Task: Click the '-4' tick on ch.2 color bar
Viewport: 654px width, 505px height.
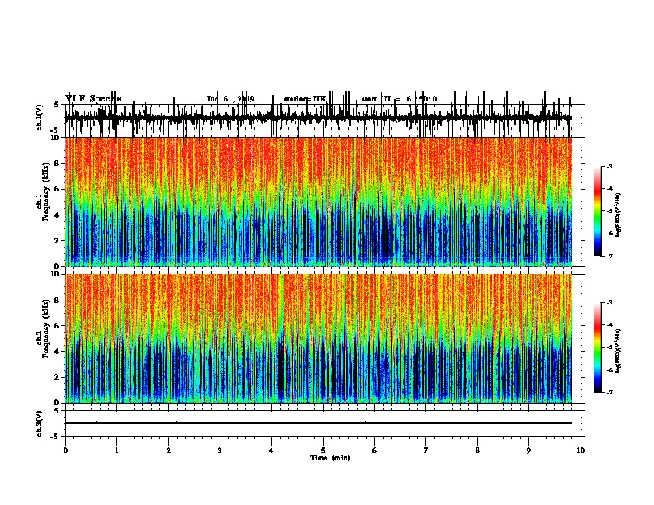Action: [609, 325]
